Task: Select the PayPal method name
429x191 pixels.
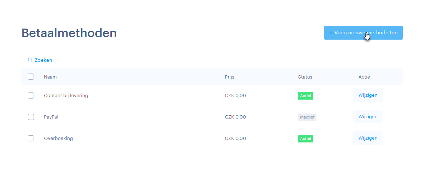Action: (x=51, y=117)
